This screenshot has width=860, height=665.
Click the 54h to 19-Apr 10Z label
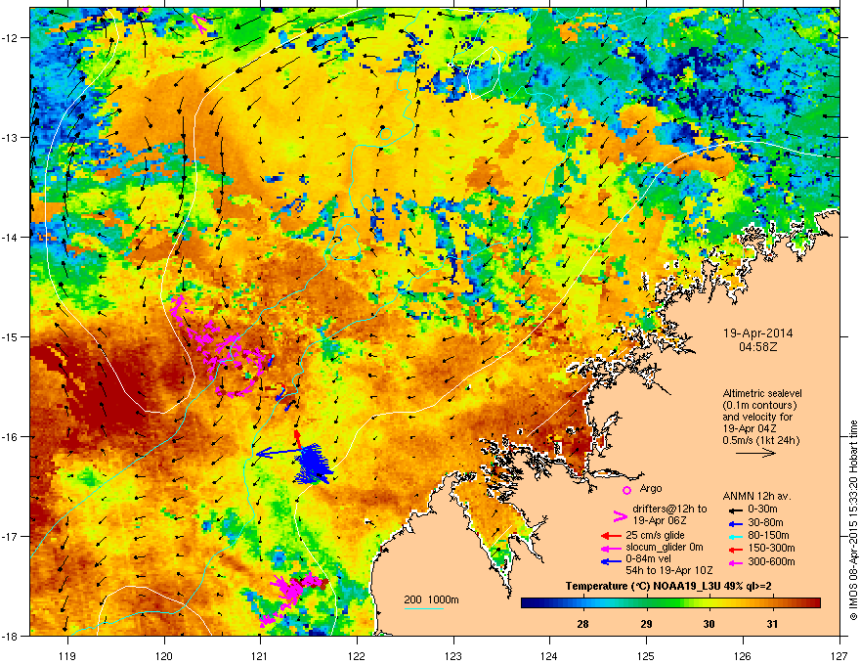point(669,570)
